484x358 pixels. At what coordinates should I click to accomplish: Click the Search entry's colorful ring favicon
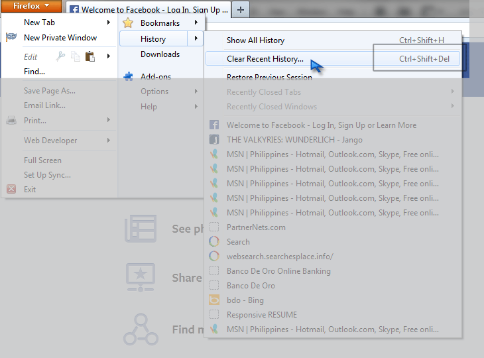(x=214, y=241)
